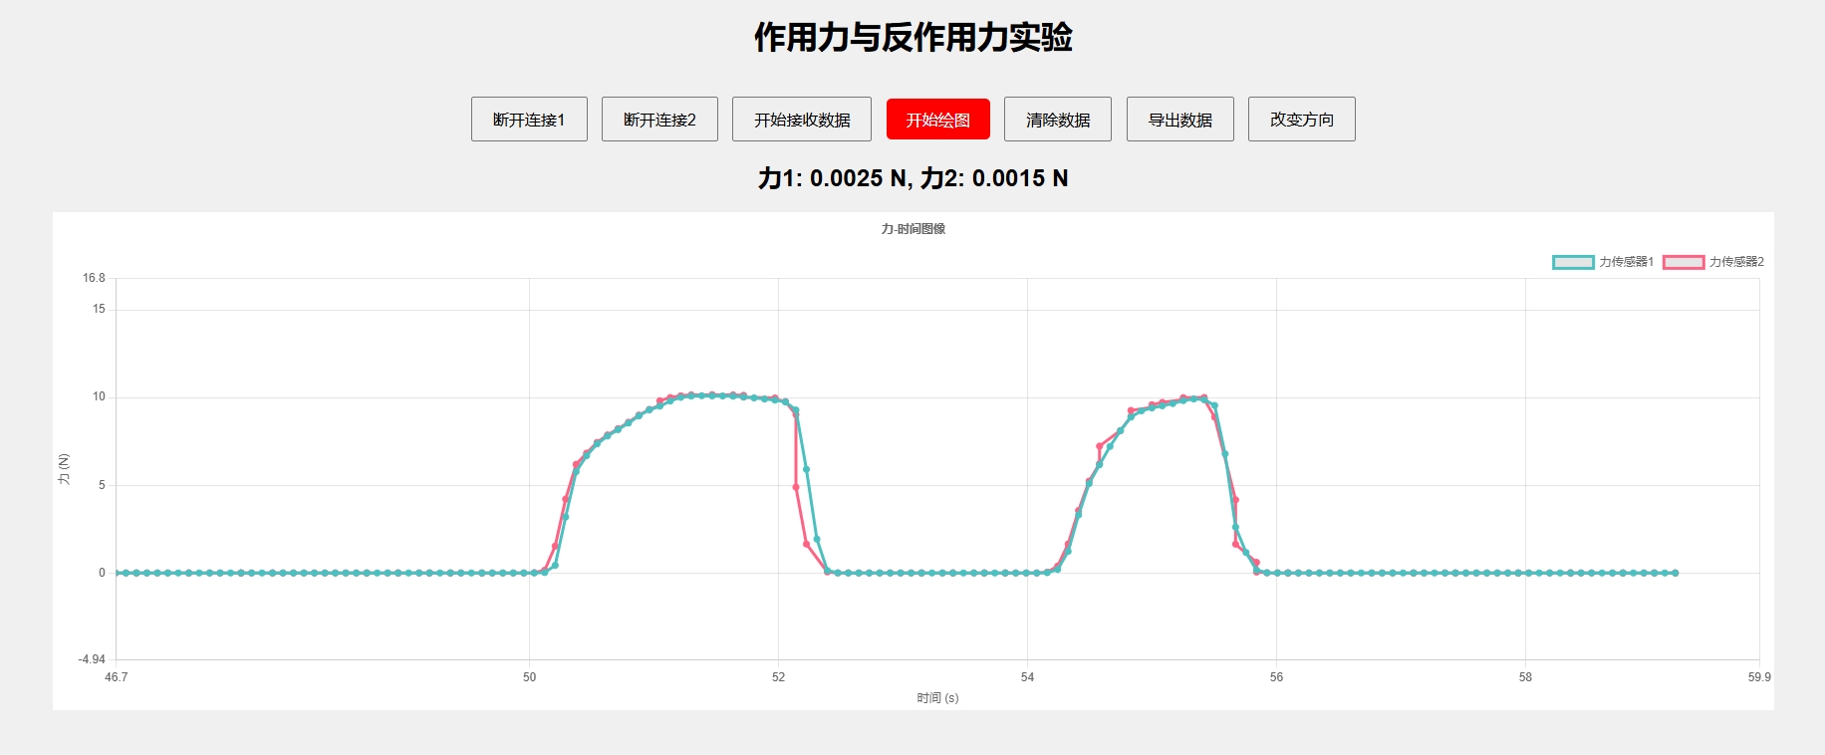This screenshot has width=1825, height=755.
Task: Toggle the red 开始绘图 button
Action: 937,120
